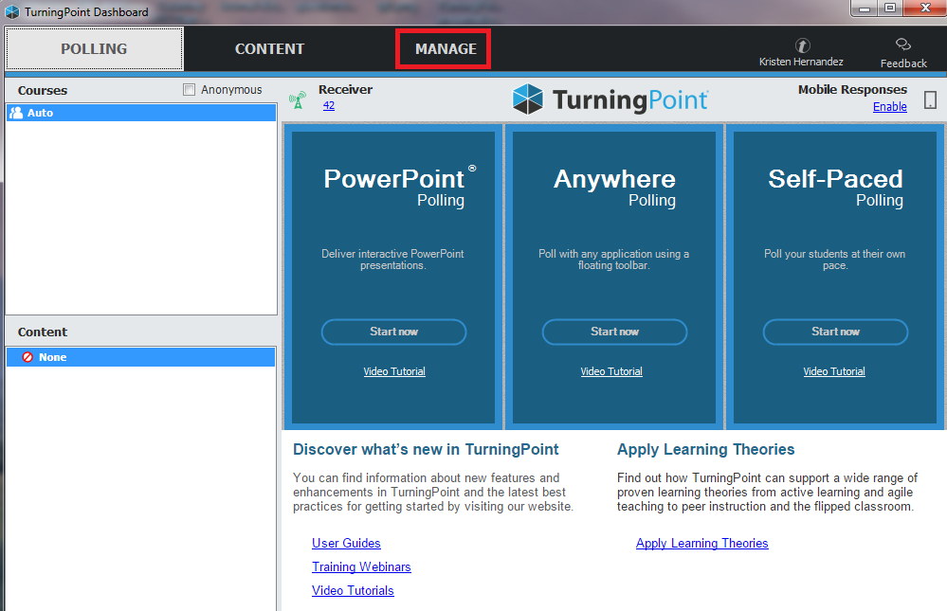Click the Content panel heading

pyautogui.click(x=43, y=332)
